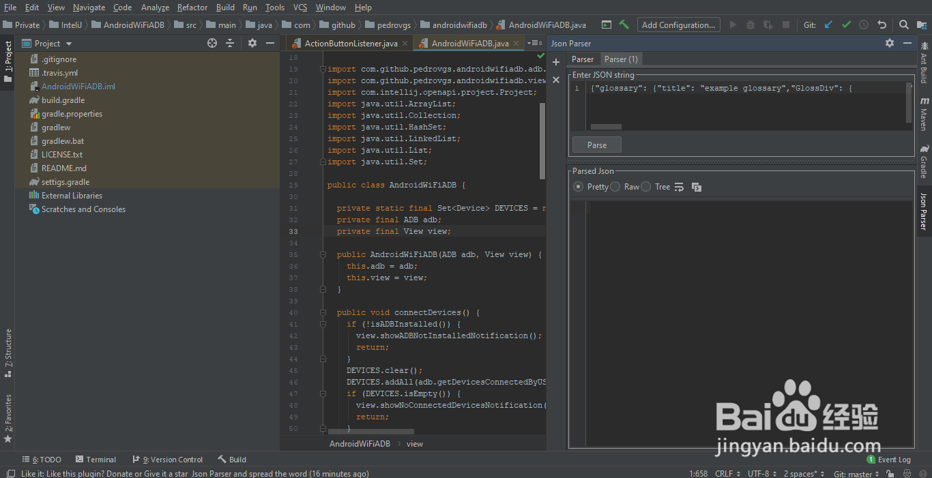
Task: Select the Tree radio button
Action: 646,187
